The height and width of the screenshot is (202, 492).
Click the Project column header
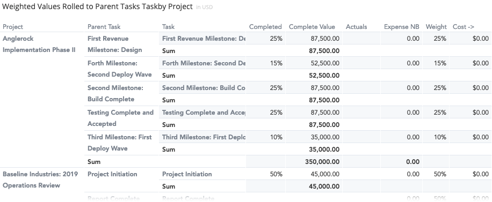point(13,27)
